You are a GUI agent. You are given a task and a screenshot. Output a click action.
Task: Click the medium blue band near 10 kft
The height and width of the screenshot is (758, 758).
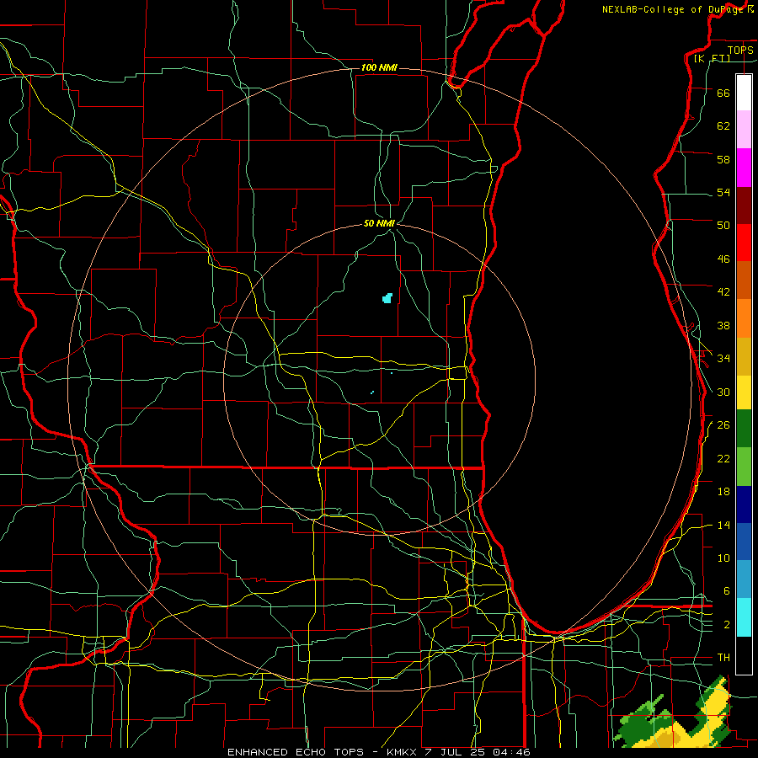[744, 542]
